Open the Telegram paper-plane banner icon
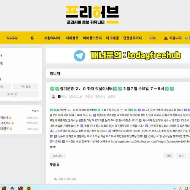The height and width of the screenshot is (190, 190). tap(79, 55)
